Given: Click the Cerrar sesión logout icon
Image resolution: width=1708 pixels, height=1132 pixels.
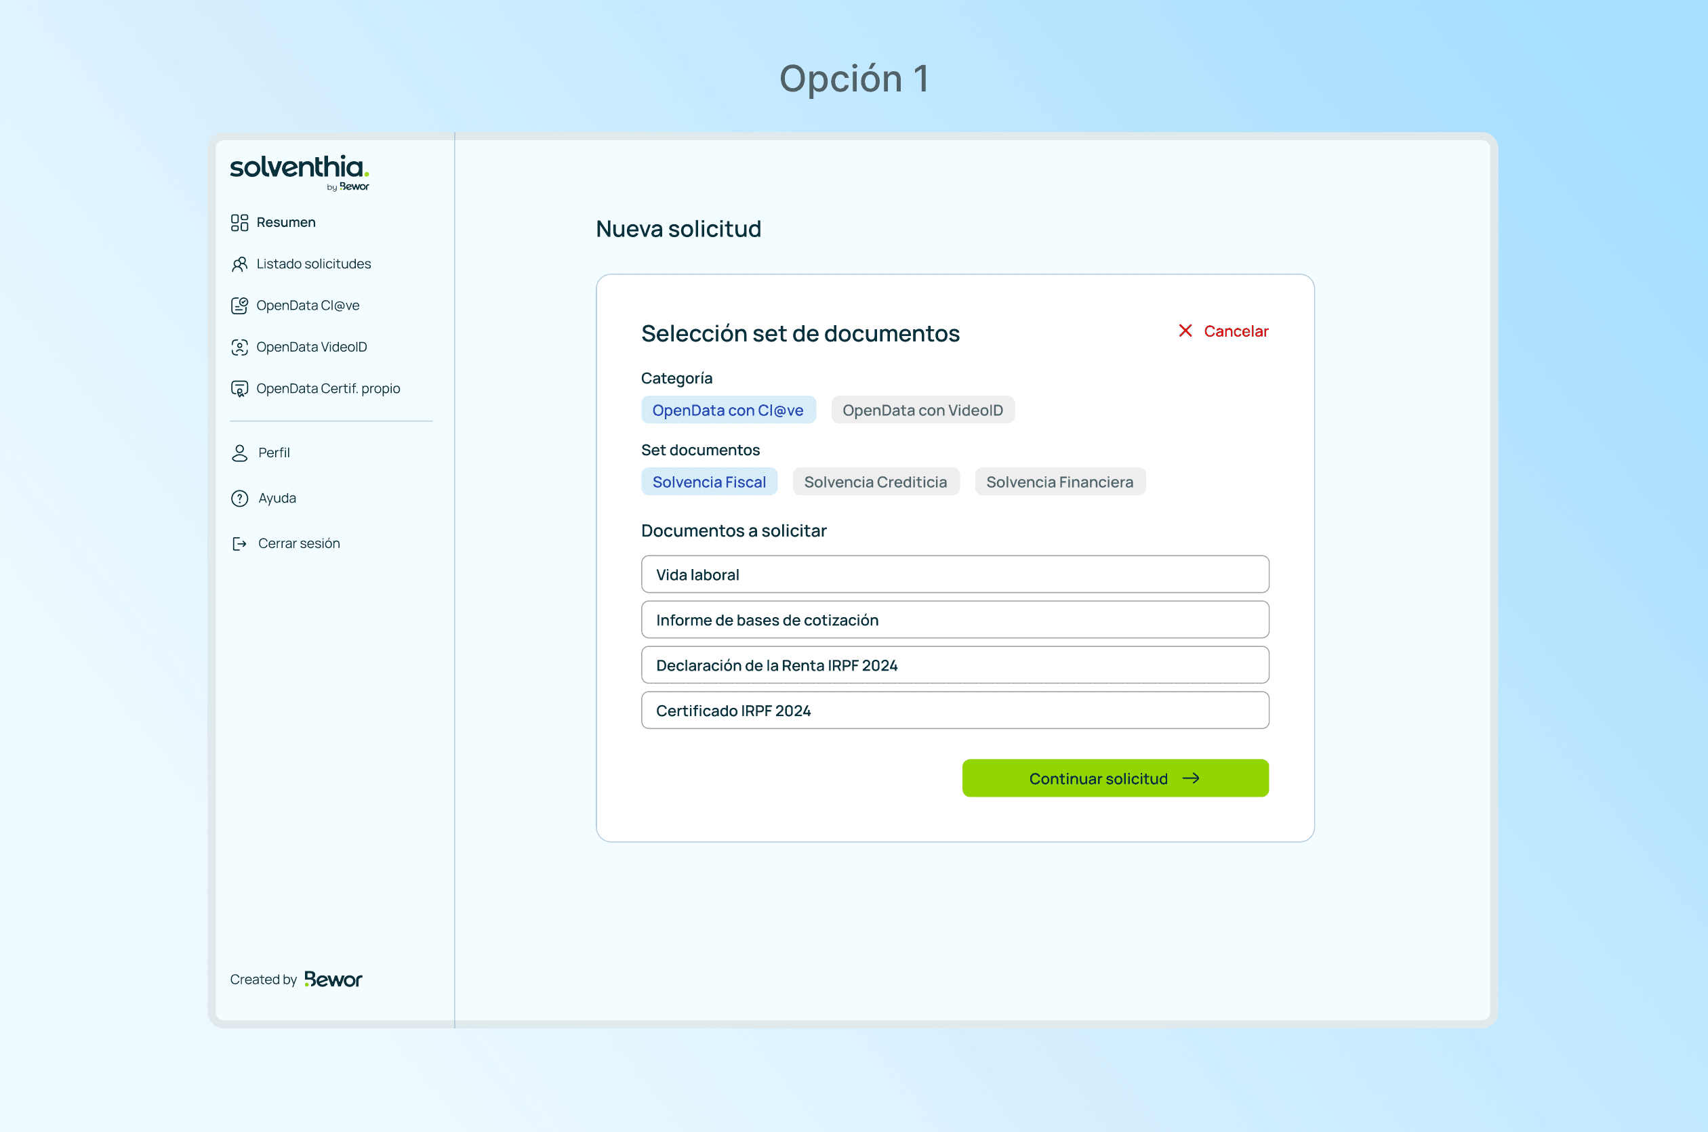Looking at the screenshot, I should [239, 543].
